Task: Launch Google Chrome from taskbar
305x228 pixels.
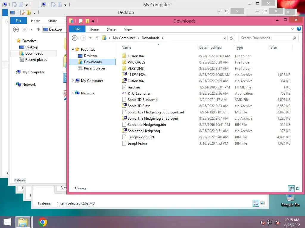Action: point(43,222)
